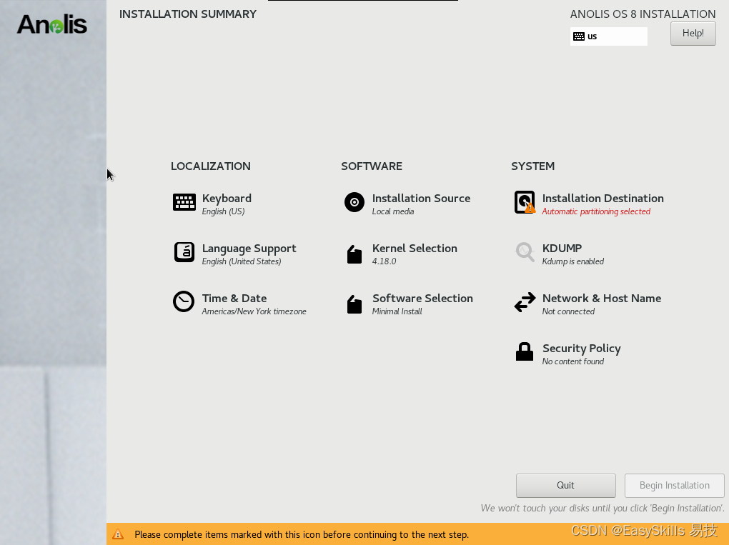Image resolution: width=729 pixels, height=545 pixels.
Task: Open the Network & Host Name arrows icon
Action: click(525, 302)
